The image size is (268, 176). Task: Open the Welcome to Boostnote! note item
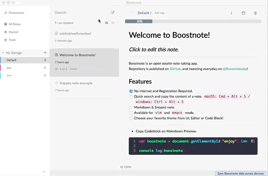pos(84,63)
